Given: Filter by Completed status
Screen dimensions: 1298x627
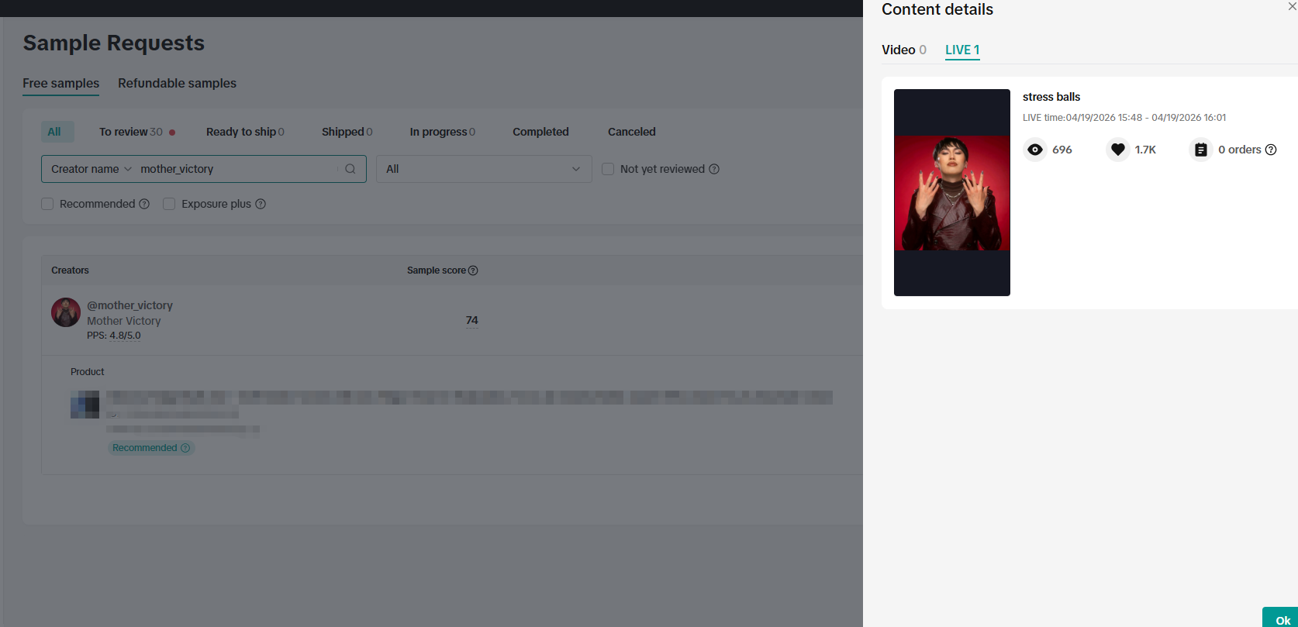Looking at the screenshot, I should click(x=540, y=132).
